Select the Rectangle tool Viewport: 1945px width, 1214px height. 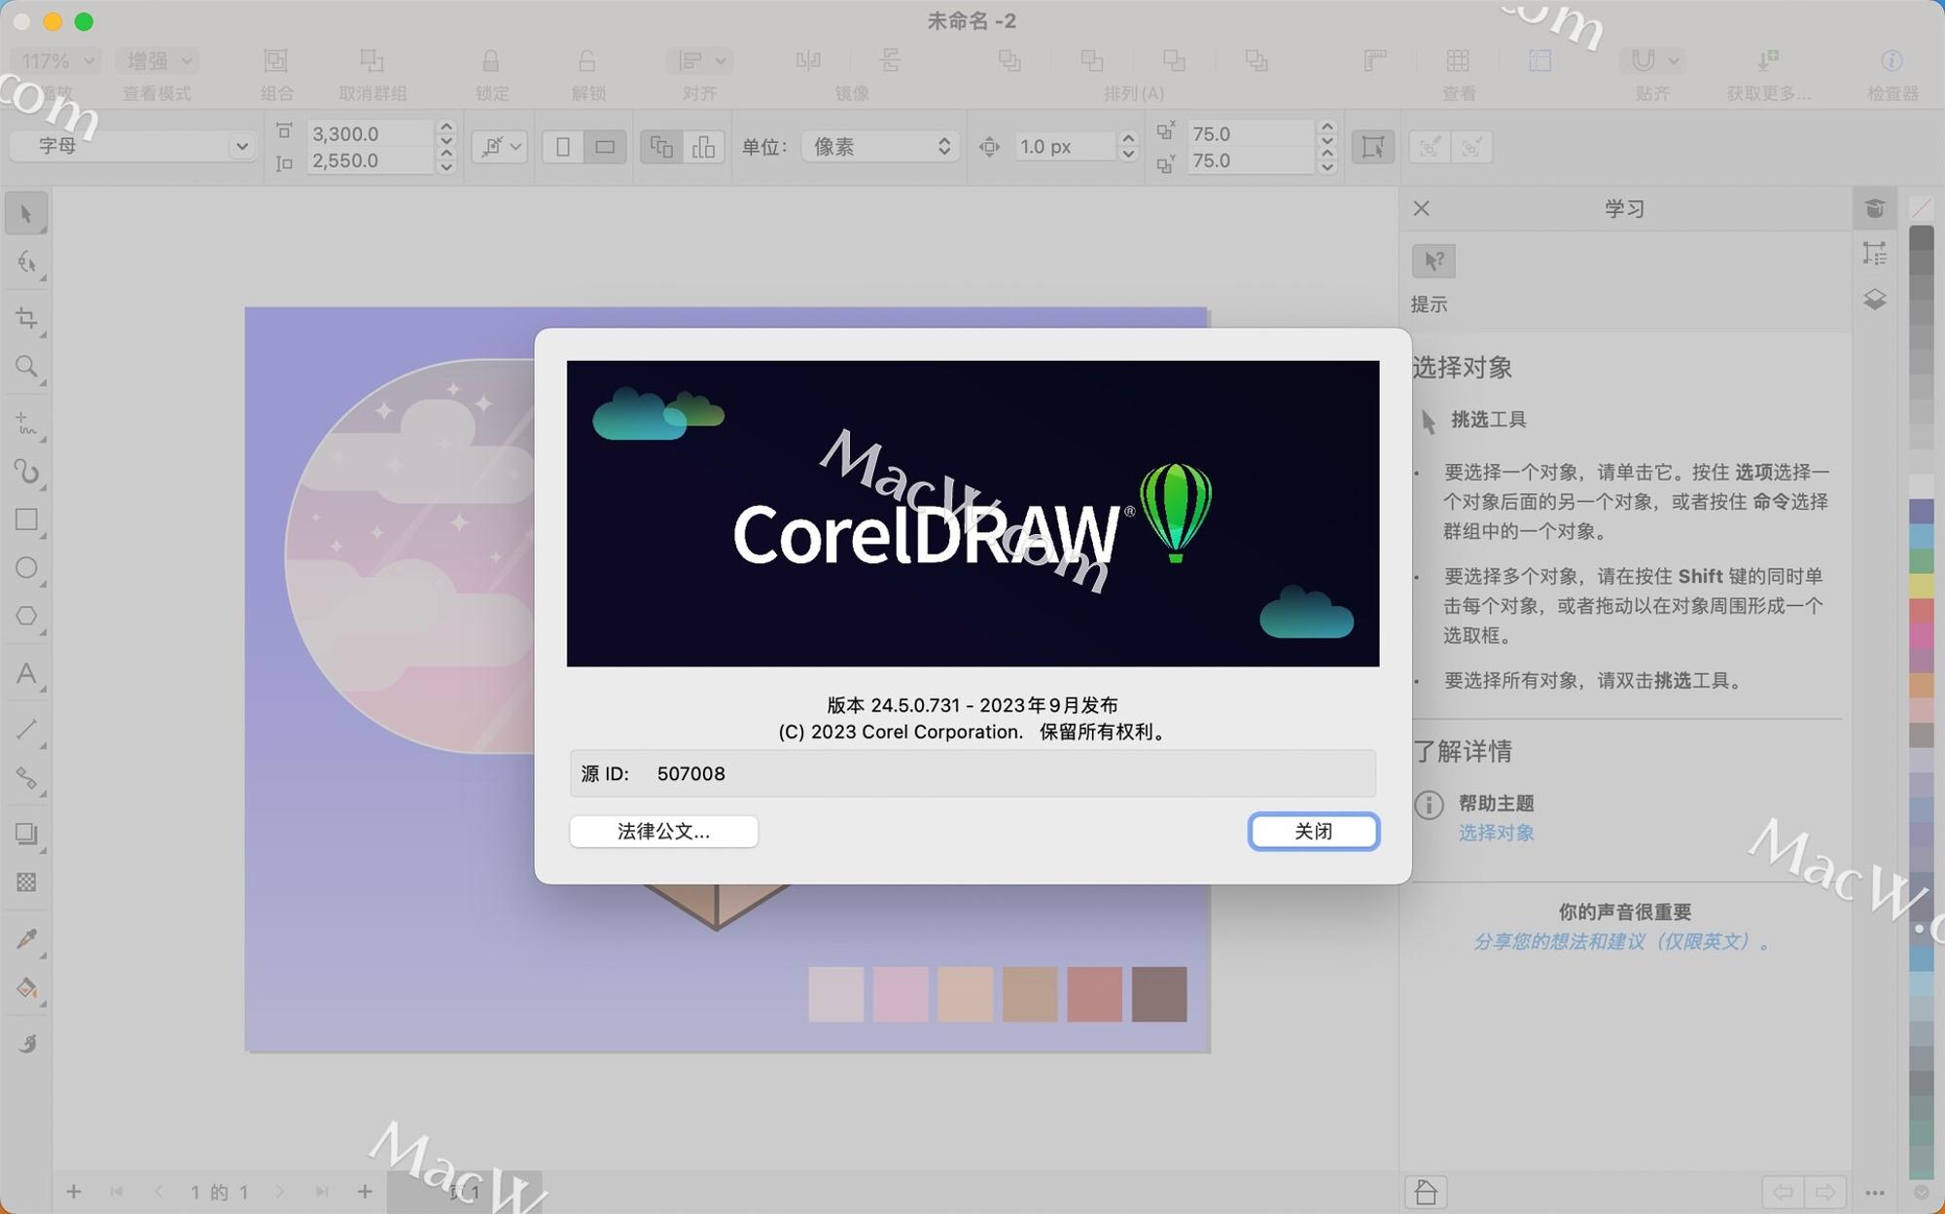pyautogui.click(x=26, y=519)
